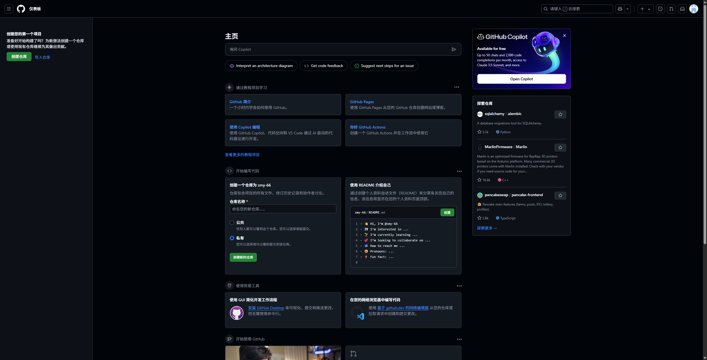This screenshot has width=707, height=360.
Task: Open the issues icon in header
Action: point(660,9)
